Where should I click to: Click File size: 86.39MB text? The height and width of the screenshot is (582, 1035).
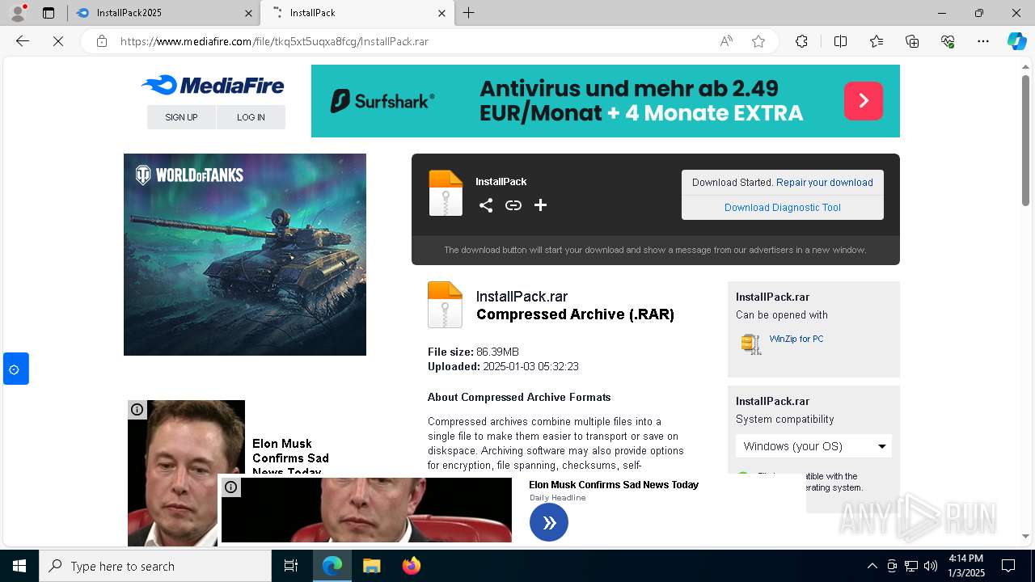[473, 352]
